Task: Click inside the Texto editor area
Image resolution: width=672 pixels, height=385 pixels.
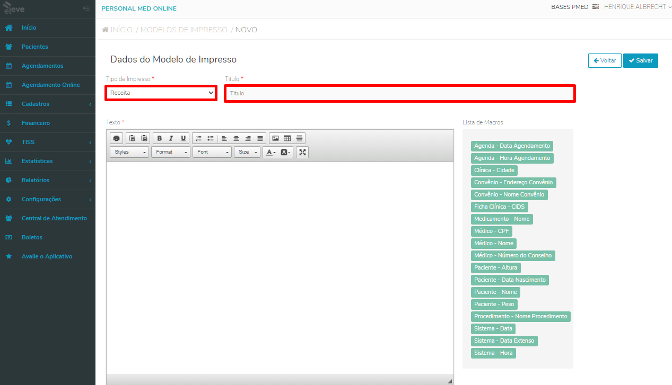Action: [x=280, y=267]
